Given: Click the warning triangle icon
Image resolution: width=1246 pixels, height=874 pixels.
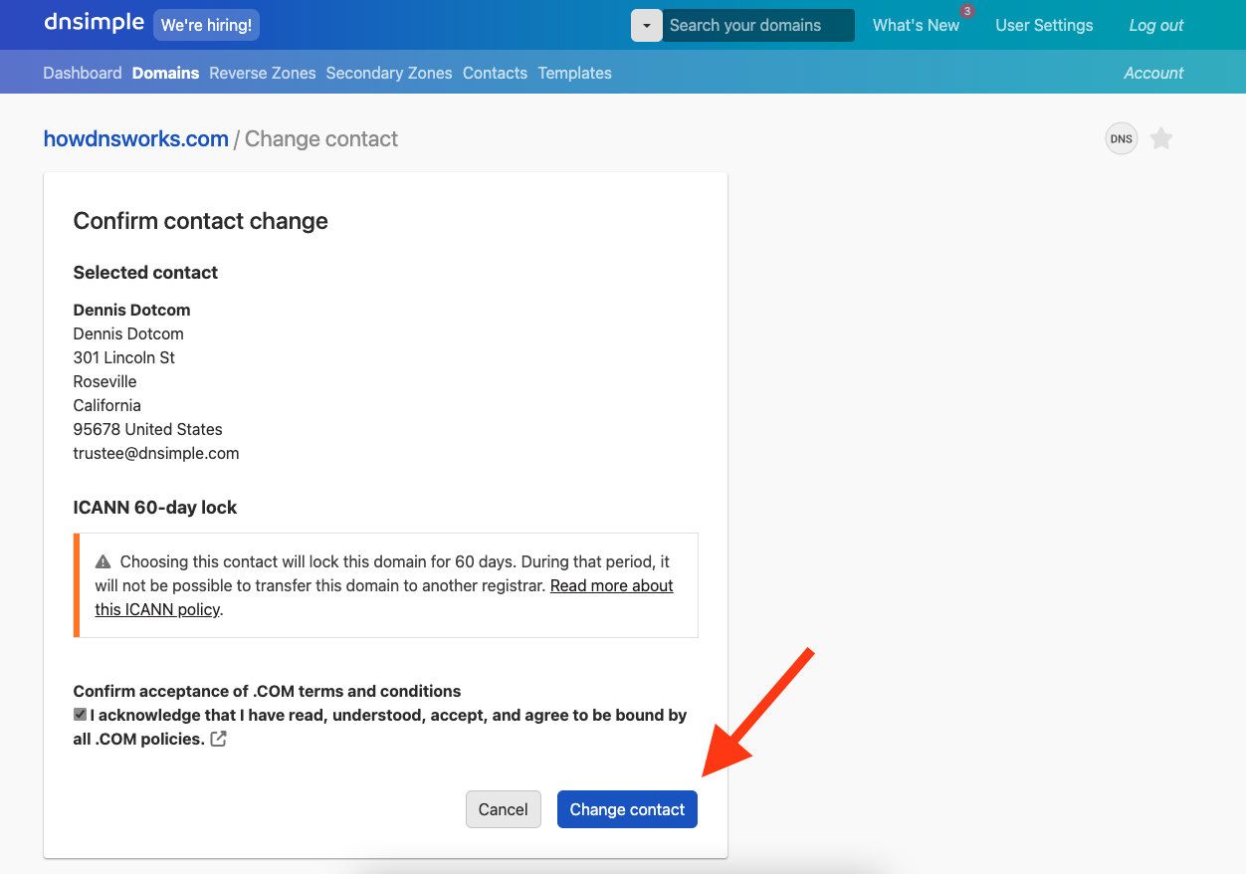Looking at the screenshot, I should [104, 562].
